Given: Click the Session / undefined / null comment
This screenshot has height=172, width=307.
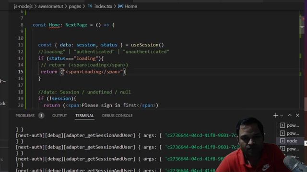Looking at the screenshot, I should click(84, 92).
